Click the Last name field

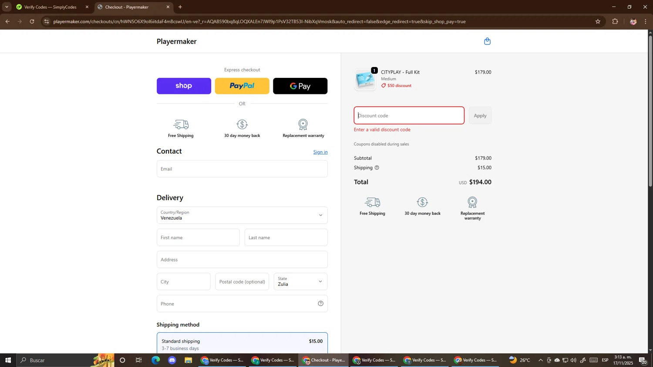pyautogui.click(x=286, y=237)
